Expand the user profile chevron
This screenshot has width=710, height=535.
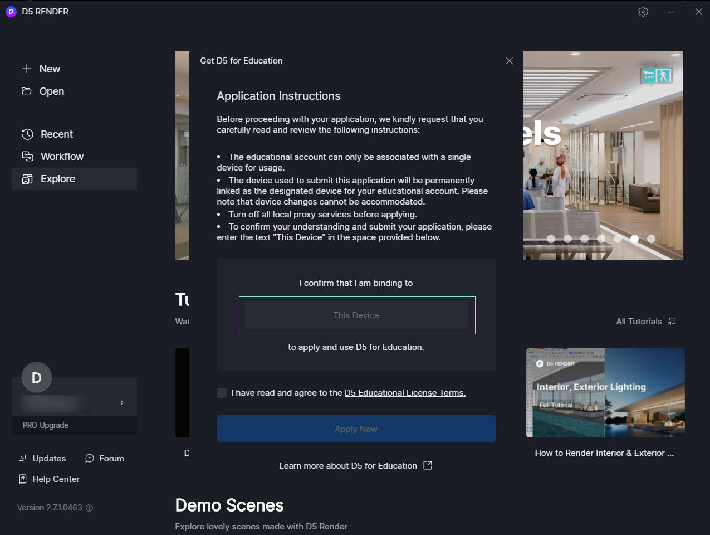[122, 402]
